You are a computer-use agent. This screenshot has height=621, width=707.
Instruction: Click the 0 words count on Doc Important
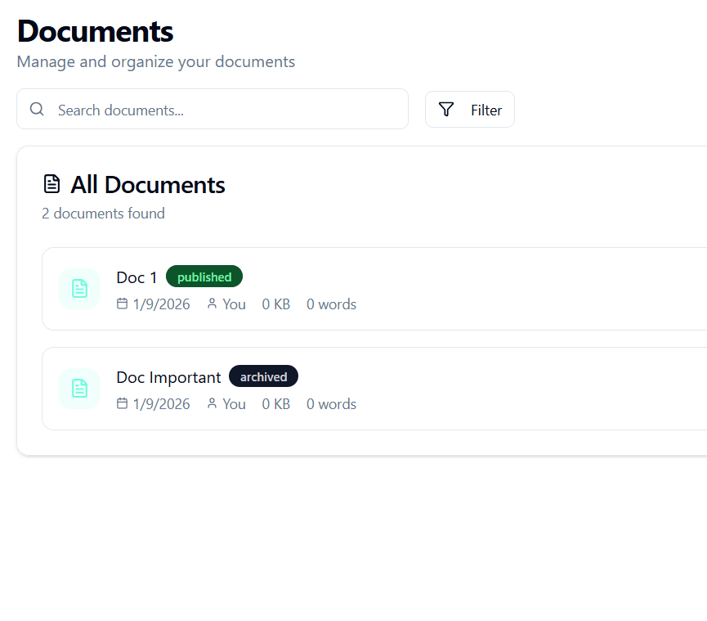[331, 403]
